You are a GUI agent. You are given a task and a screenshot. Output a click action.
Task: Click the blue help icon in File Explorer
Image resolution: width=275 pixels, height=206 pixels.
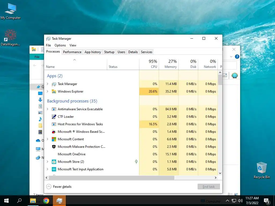(237, 57)
